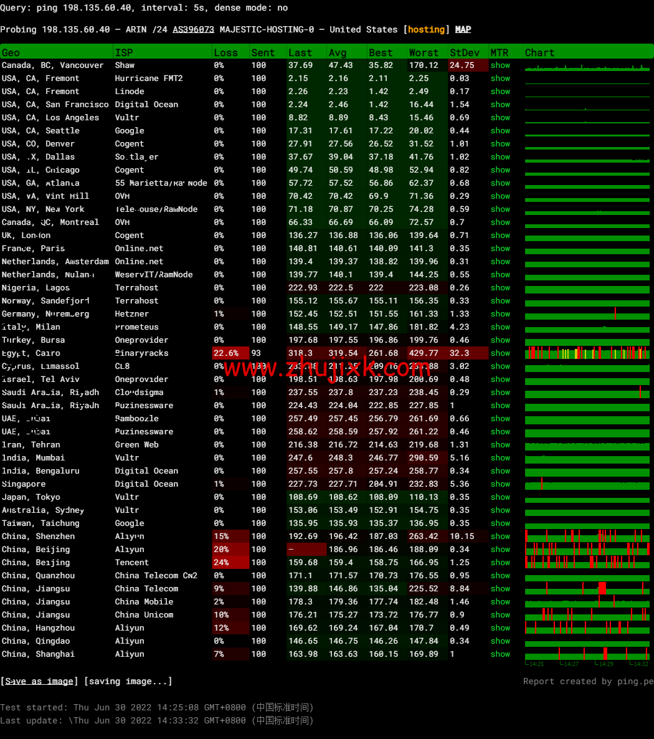Show MTR for Google Seattle

[501, 130]
